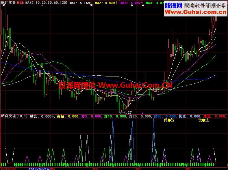Click the 08 month axis label

click(188, 169)
